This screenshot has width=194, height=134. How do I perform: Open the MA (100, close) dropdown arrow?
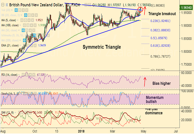point(20,25)
